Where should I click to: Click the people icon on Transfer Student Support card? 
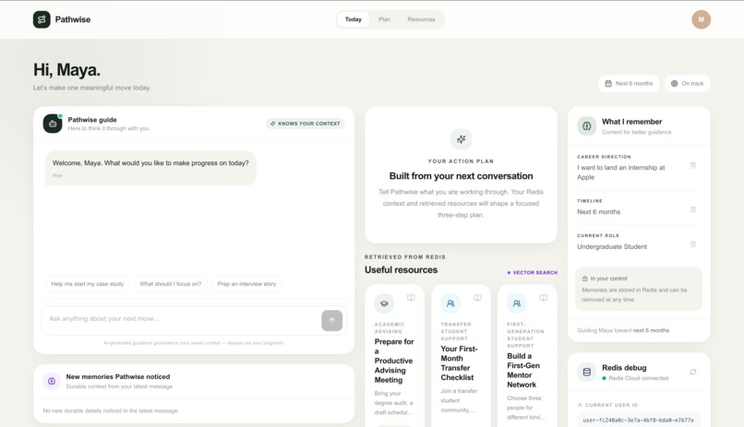tap(450, 303)
